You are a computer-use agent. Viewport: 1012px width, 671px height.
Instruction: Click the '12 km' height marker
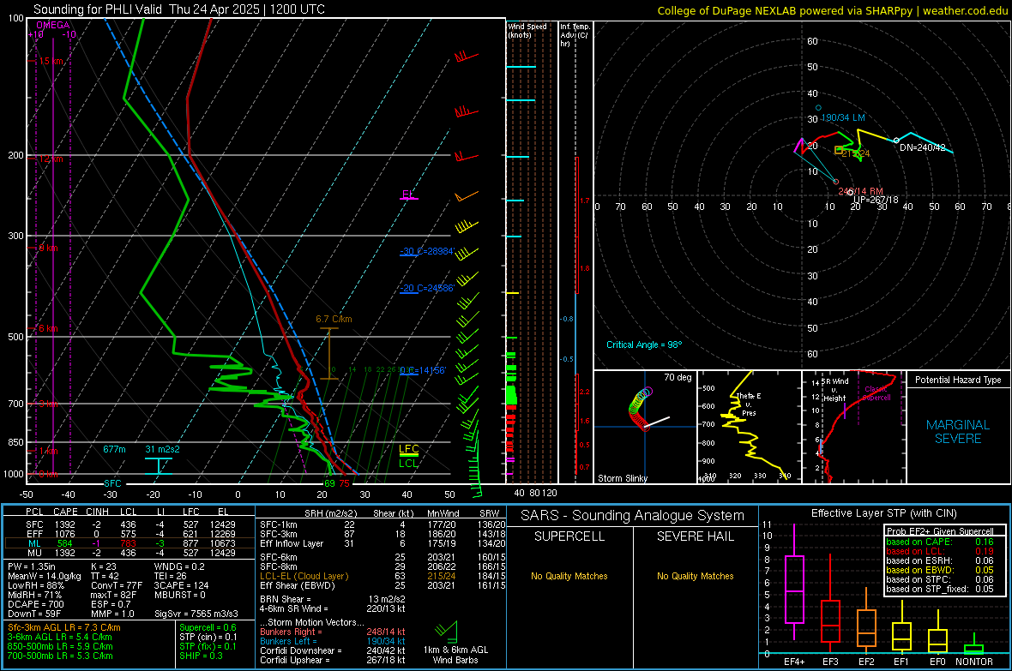click(51, 159)
